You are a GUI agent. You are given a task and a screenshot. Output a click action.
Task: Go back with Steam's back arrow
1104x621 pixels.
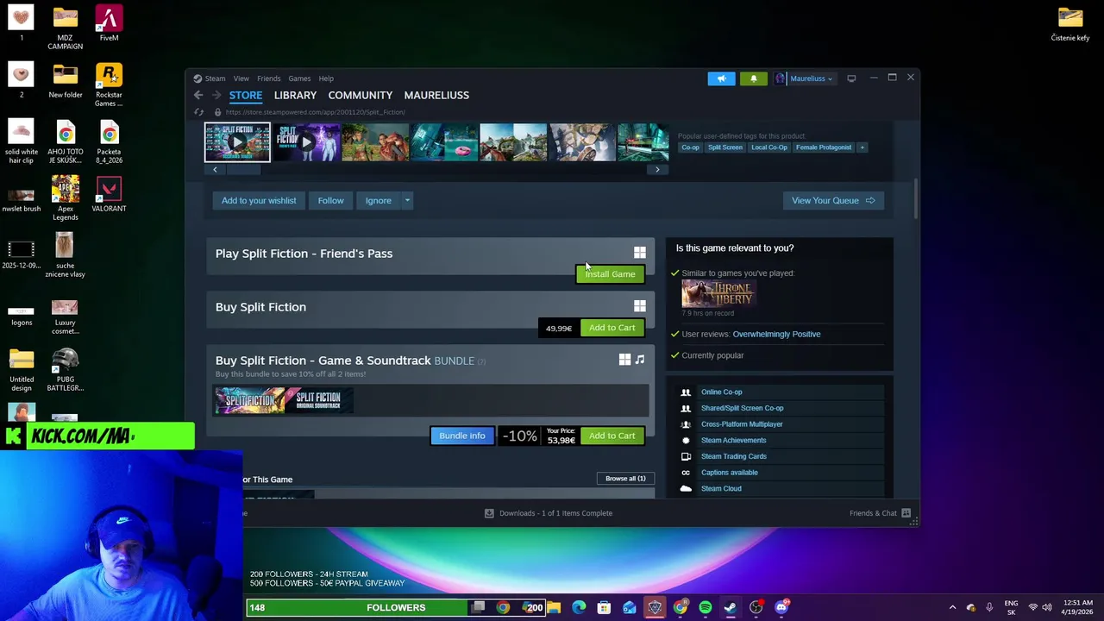coord(198,95)
